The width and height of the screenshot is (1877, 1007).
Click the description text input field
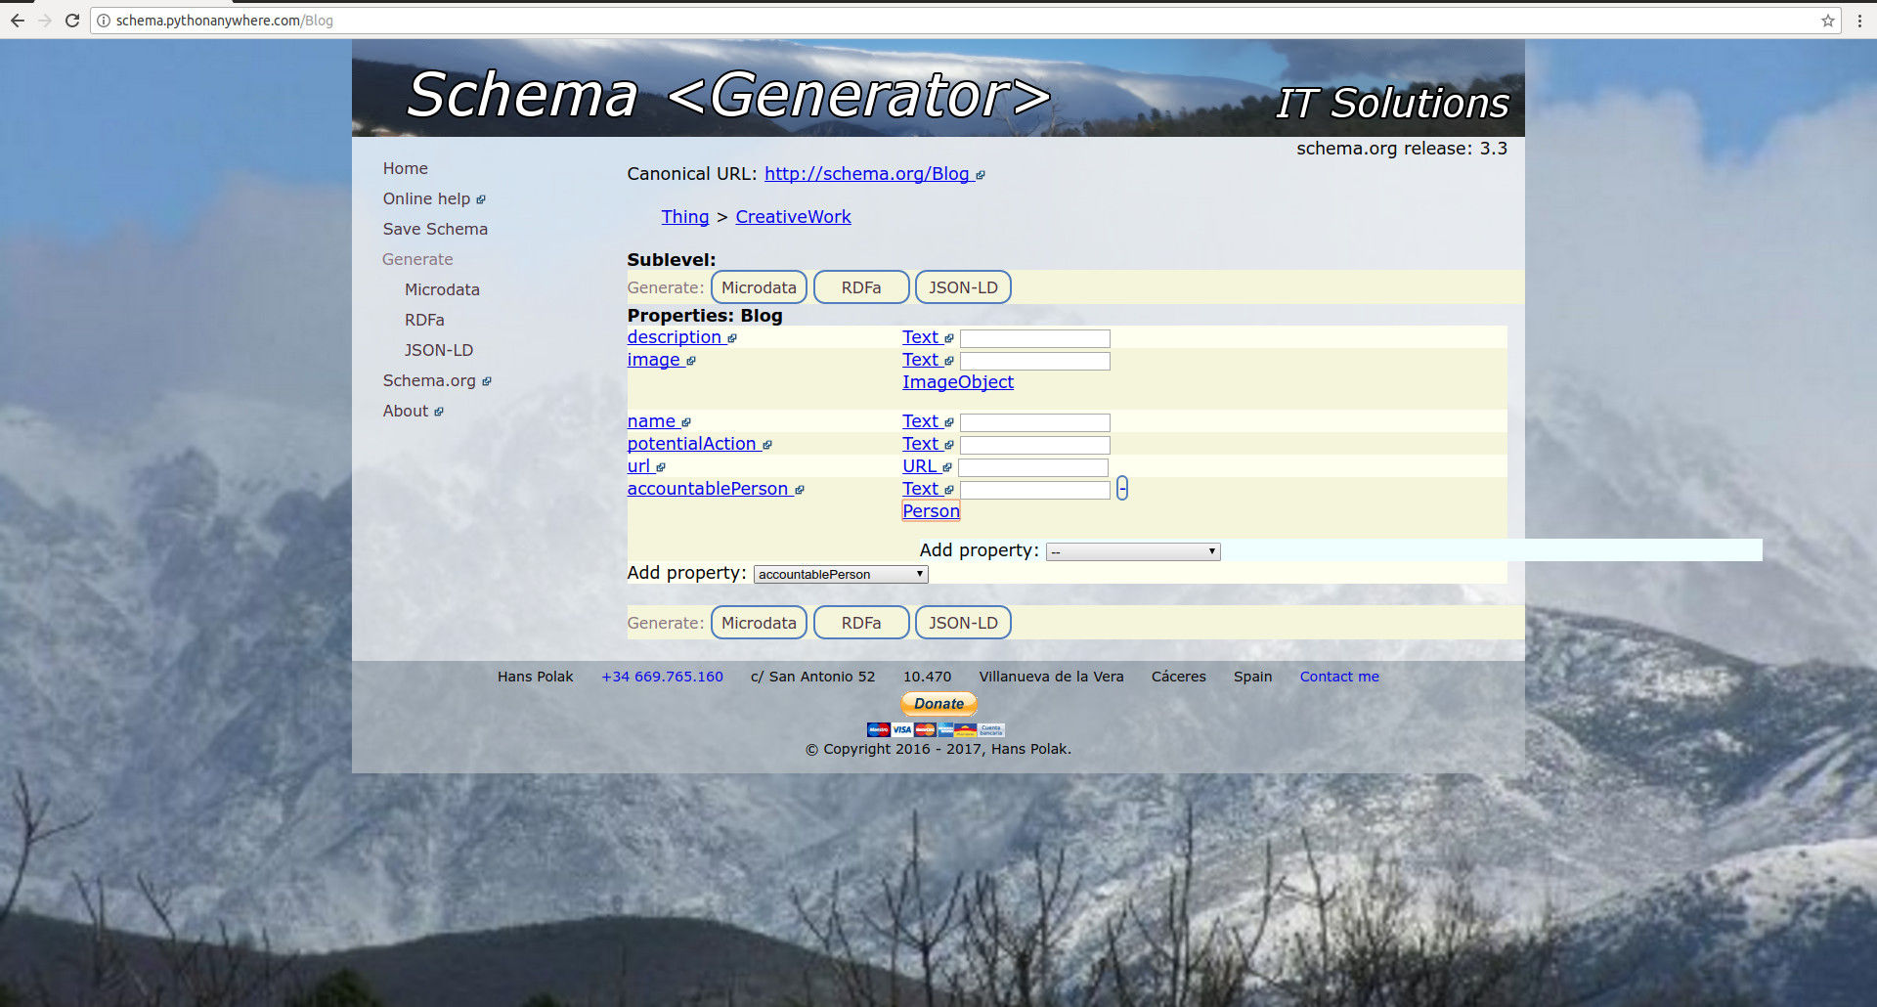1035,338
